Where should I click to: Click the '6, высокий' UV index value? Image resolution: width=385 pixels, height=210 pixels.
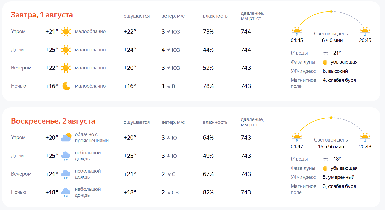(335, 71)
